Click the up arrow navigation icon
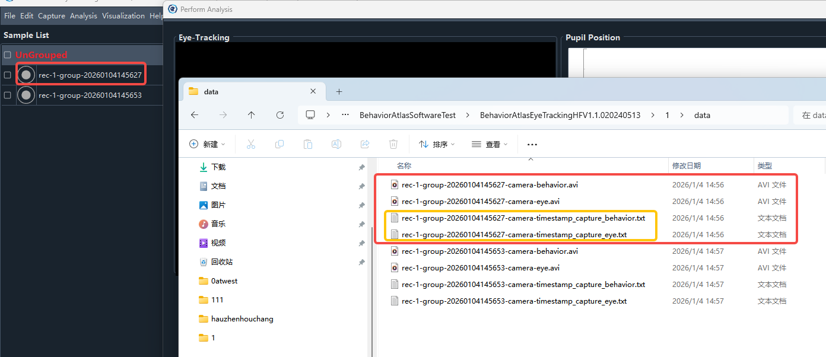This screenshot has height=357, width=826. (x=252, y=115)
